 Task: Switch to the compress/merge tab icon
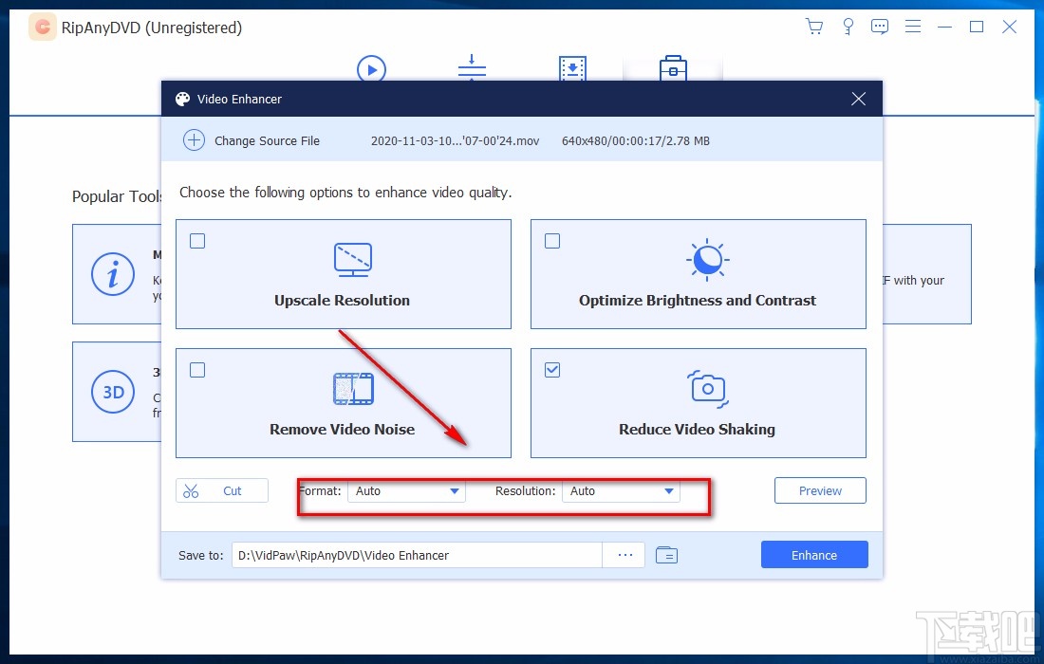point(472,67)
